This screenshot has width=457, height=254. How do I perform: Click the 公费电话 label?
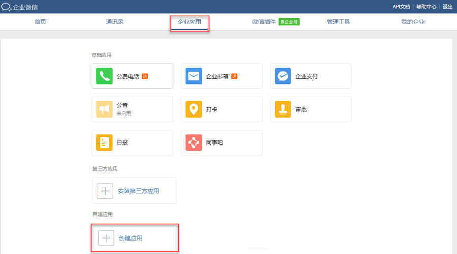point(128,76)
